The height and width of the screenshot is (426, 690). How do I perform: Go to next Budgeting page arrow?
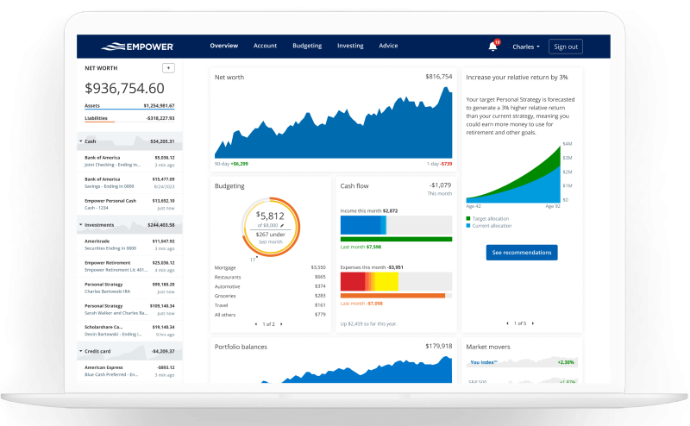[281, 324]
